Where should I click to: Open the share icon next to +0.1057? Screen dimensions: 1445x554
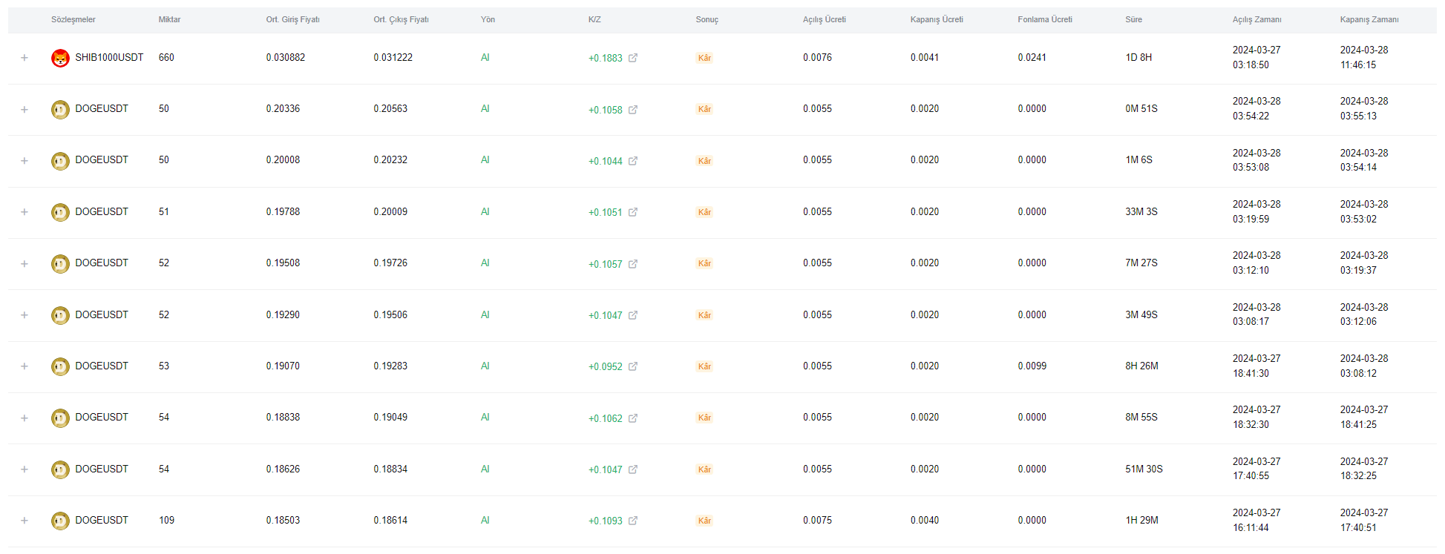633,264
